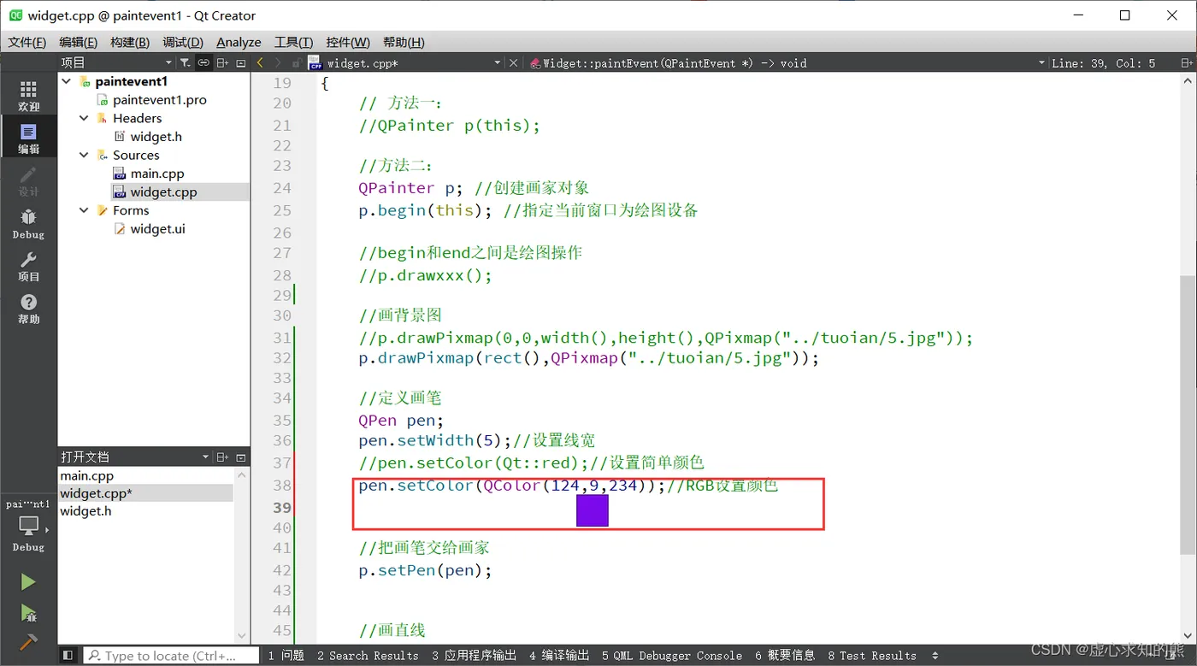This screenshot has width=1197, height=666.
Task: Switch to the 4 编译输出 output pane
Action: pyautogui.click(x=559, y=656)
